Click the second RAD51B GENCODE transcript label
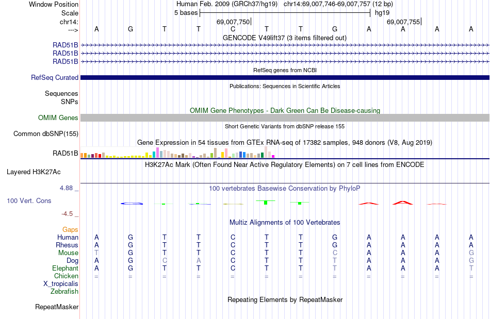 point(66,54)
